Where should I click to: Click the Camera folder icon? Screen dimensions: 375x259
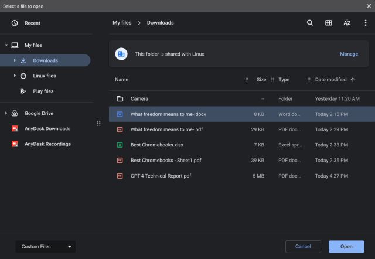click(120, 98)
